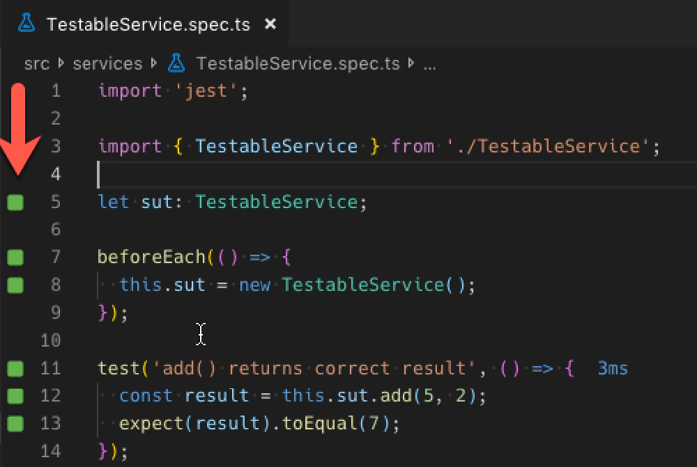Click the green coverage marker on line 8
Image resolution: width=697 pixels, height=467 pixels.
pyautogui.click(x=15, y=285)
